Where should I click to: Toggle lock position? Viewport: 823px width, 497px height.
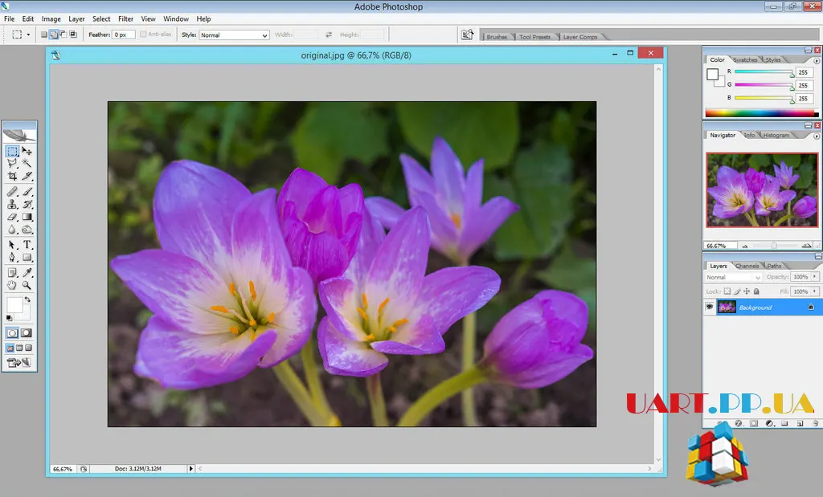(747, 291)
